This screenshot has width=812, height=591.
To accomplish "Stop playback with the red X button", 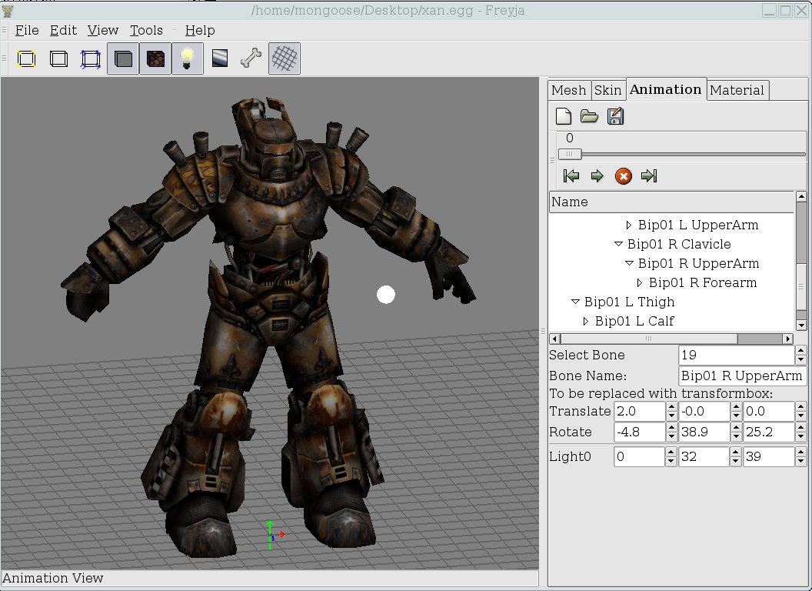I will tap(624, 176).
